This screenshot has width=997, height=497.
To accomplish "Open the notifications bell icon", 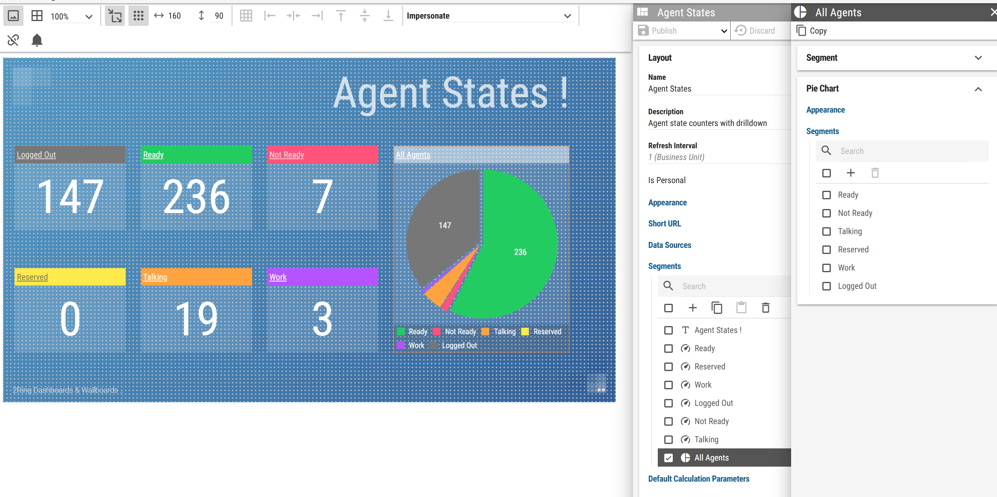I will tap(37, 40).
